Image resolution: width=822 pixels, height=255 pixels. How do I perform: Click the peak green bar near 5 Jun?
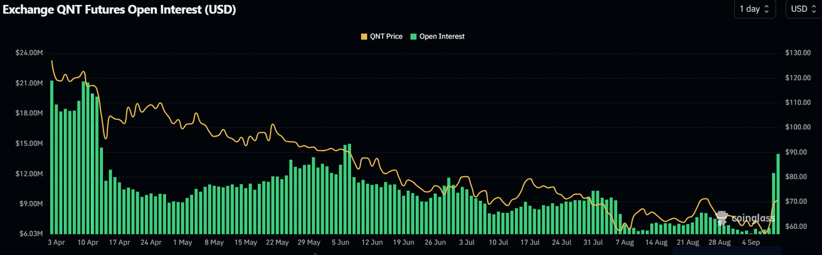point(349,189)
